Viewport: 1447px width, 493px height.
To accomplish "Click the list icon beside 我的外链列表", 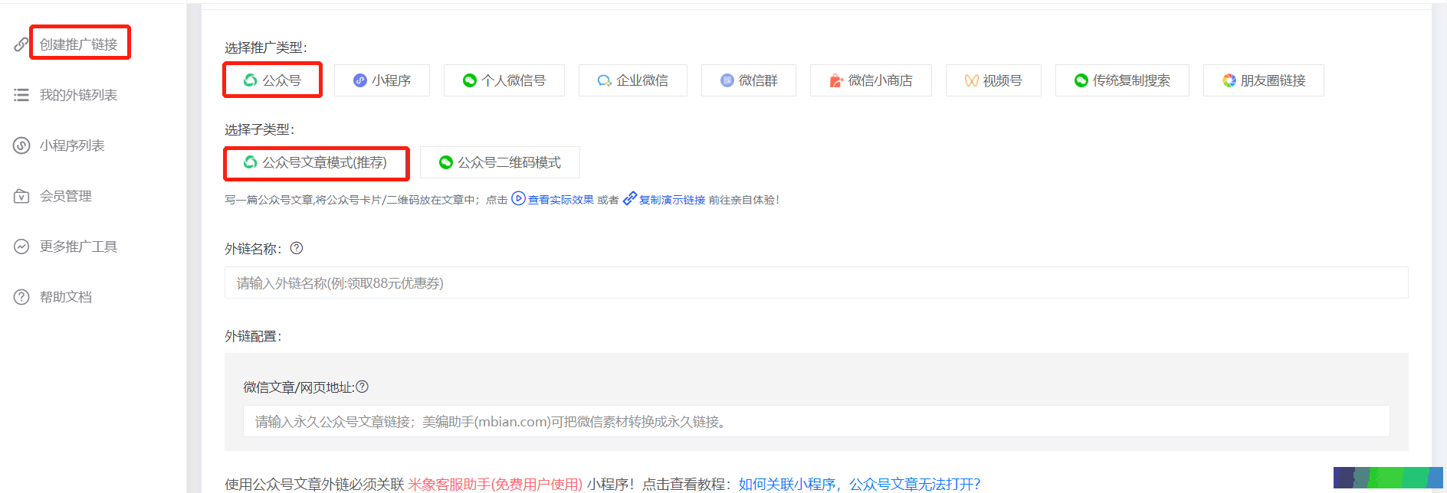I will [21, 95].
